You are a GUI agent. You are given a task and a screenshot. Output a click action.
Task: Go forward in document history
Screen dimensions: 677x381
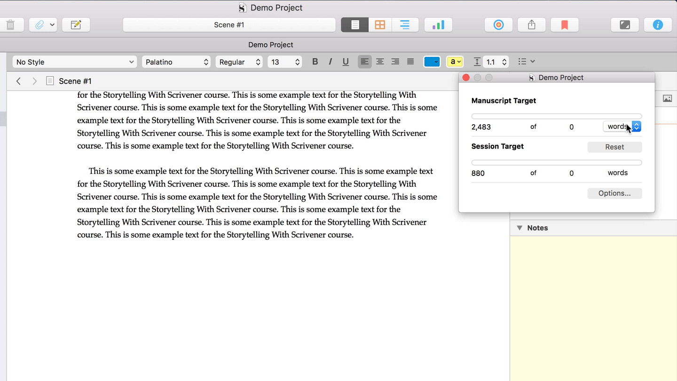34,81
